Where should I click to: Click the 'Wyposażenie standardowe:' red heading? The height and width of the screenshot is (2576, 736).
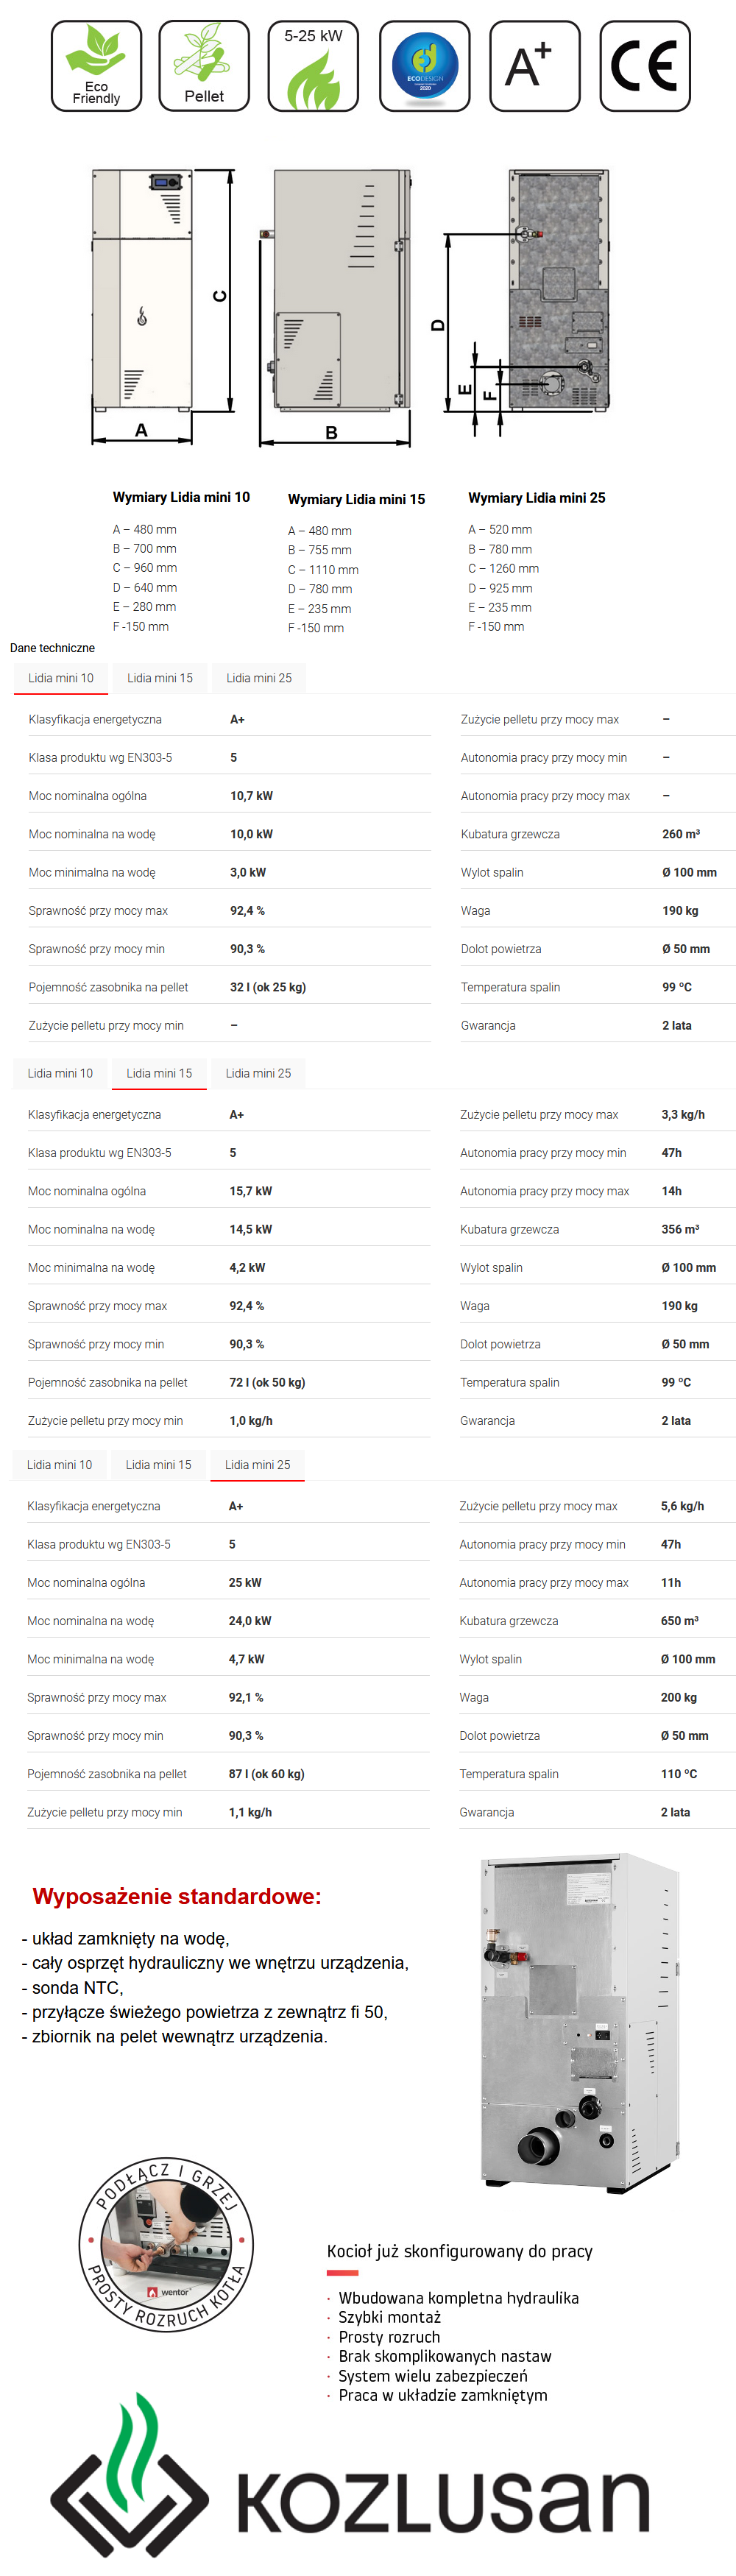coord(177,1896)
